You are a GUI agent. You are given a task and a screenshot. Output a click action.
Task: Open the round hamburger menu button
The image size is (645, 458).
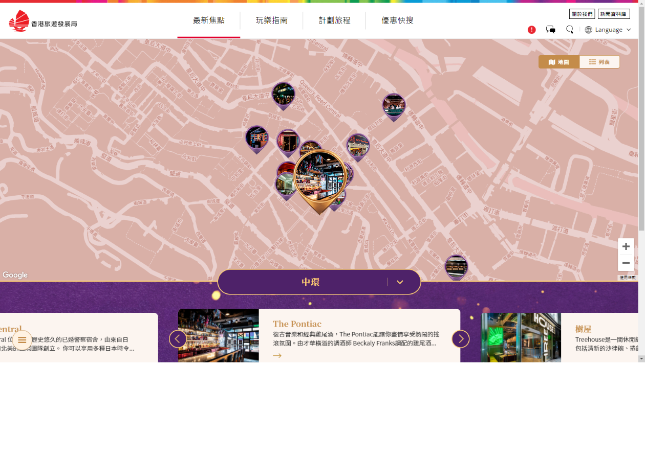click(x=22, y=340)
